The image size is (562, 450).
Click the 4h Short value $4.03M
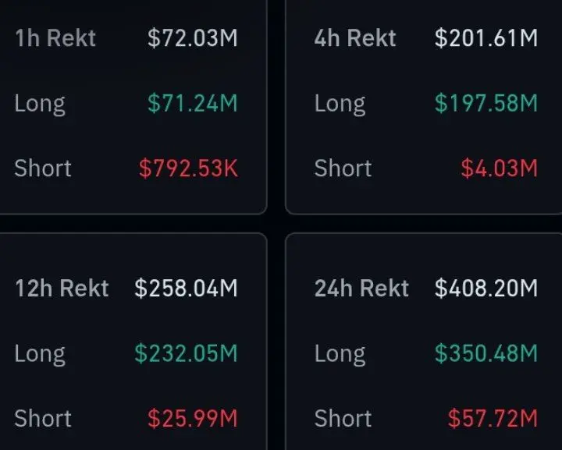[x=500, y=168]
